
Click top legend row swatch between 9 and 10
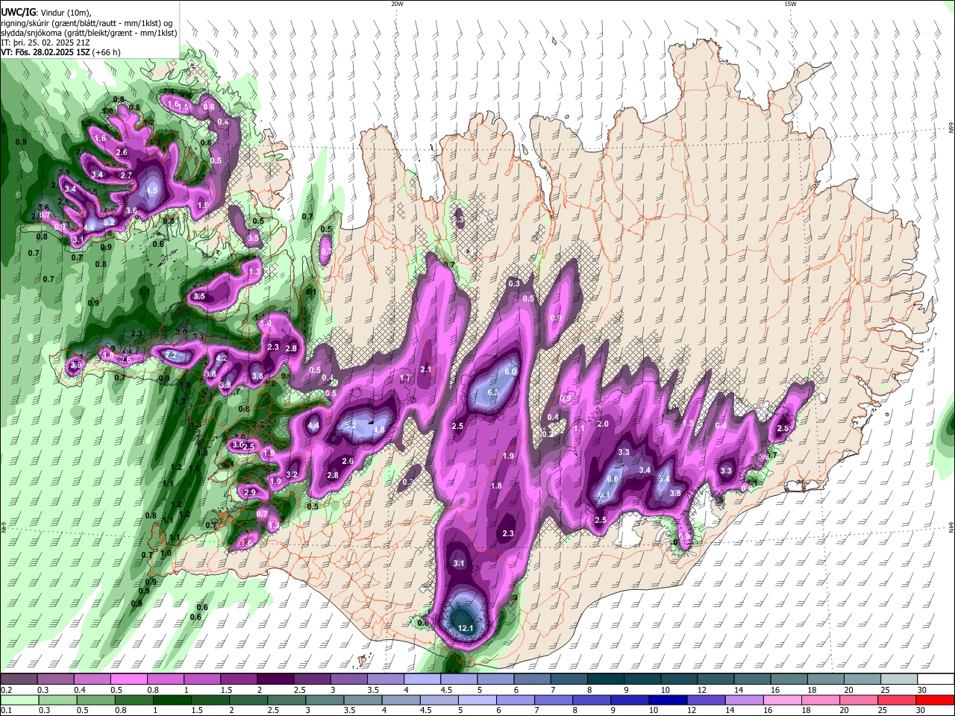(x=641, y=679)
